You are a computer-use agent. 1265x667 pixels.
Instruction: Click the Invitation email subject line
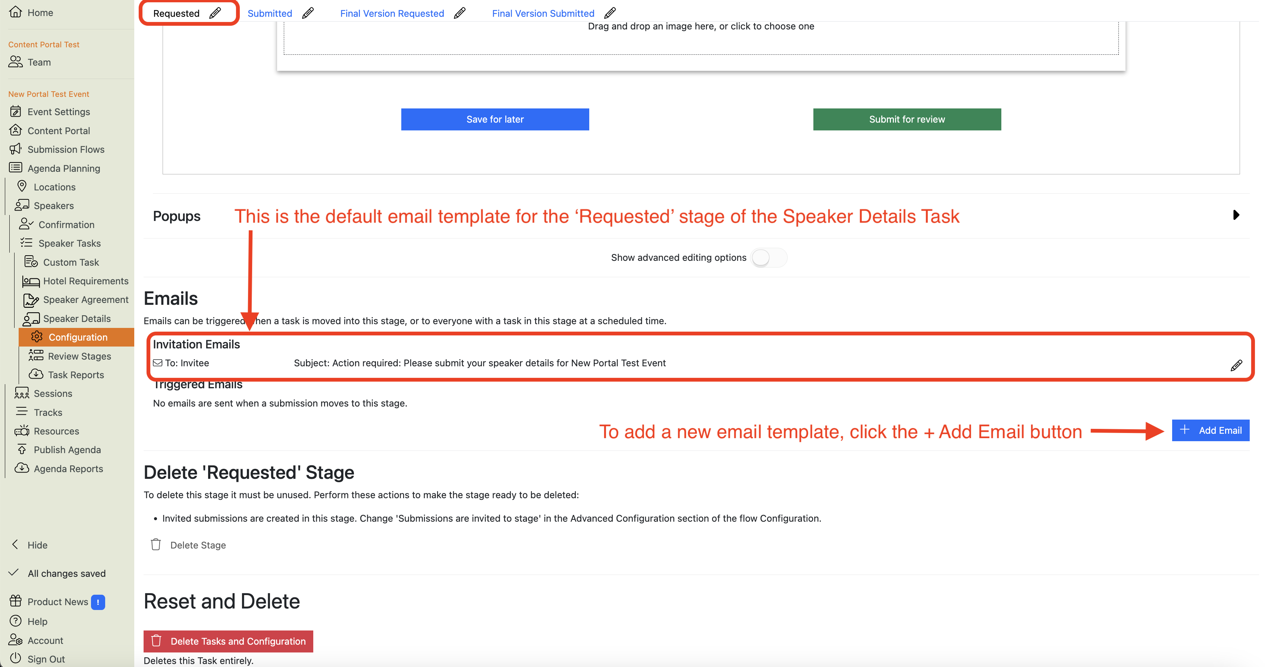[x=479, y=363]
